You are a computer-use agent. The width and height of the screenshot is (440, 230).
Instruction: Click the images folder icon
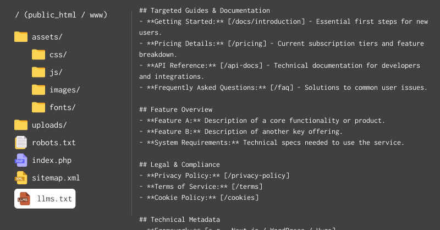[38, 90]
